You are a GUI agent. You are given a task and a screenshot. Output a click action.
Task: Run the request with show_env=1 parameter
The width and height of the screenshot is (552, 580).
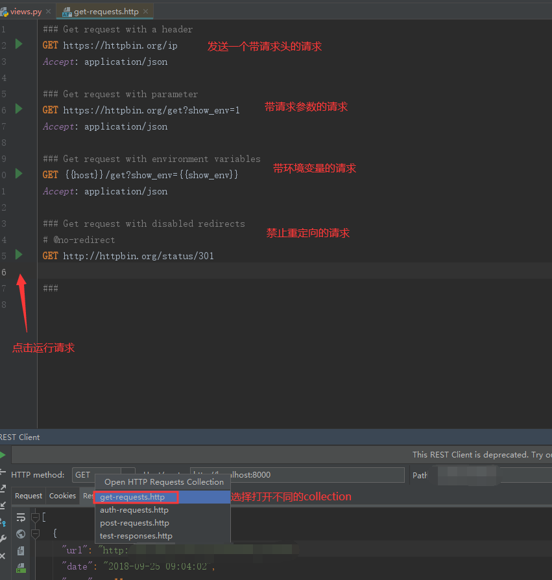[x=19, y=109]
